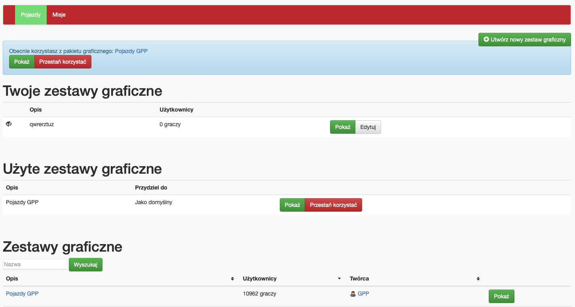Screen dimensions: 575x307
Task: Open the Pojazdy GPP link in the bottom table
Action: [x=22, y=294]
